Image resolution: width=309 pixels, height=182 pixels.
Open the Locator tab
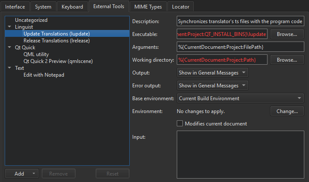click(181, 7)
